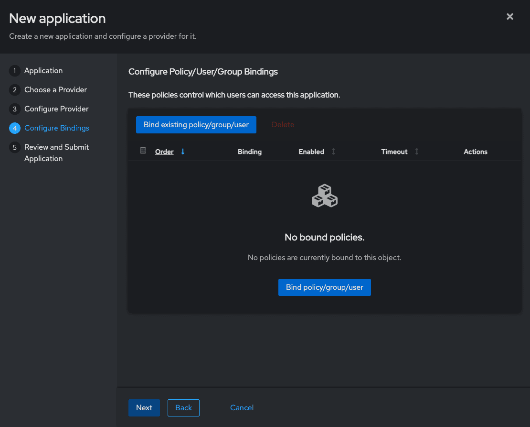Select step 2 Choose a Provider circle icon
Image resolution: width=530 pixels, height=427 pixels.
click(14, 89)
